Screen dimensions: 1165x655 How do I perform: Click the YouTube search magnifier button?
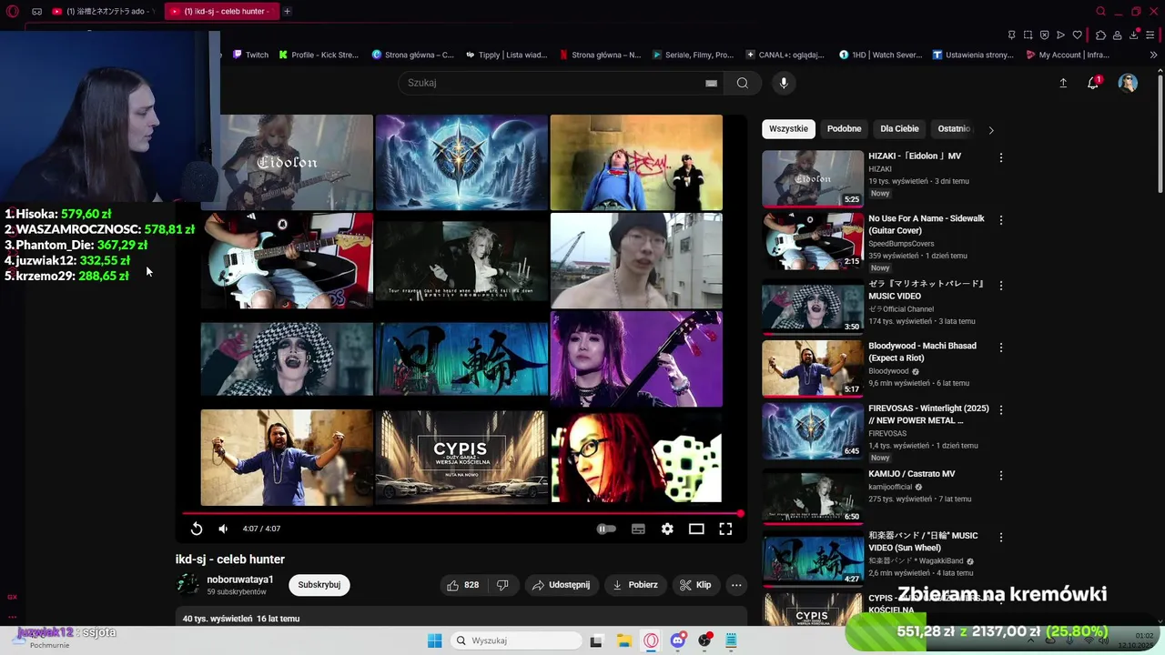pyautogui.click(x=743, y=83)
